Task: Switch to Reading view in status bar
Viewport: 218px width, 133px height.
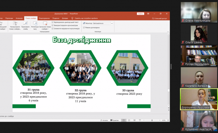Action: tap(135, 120)
